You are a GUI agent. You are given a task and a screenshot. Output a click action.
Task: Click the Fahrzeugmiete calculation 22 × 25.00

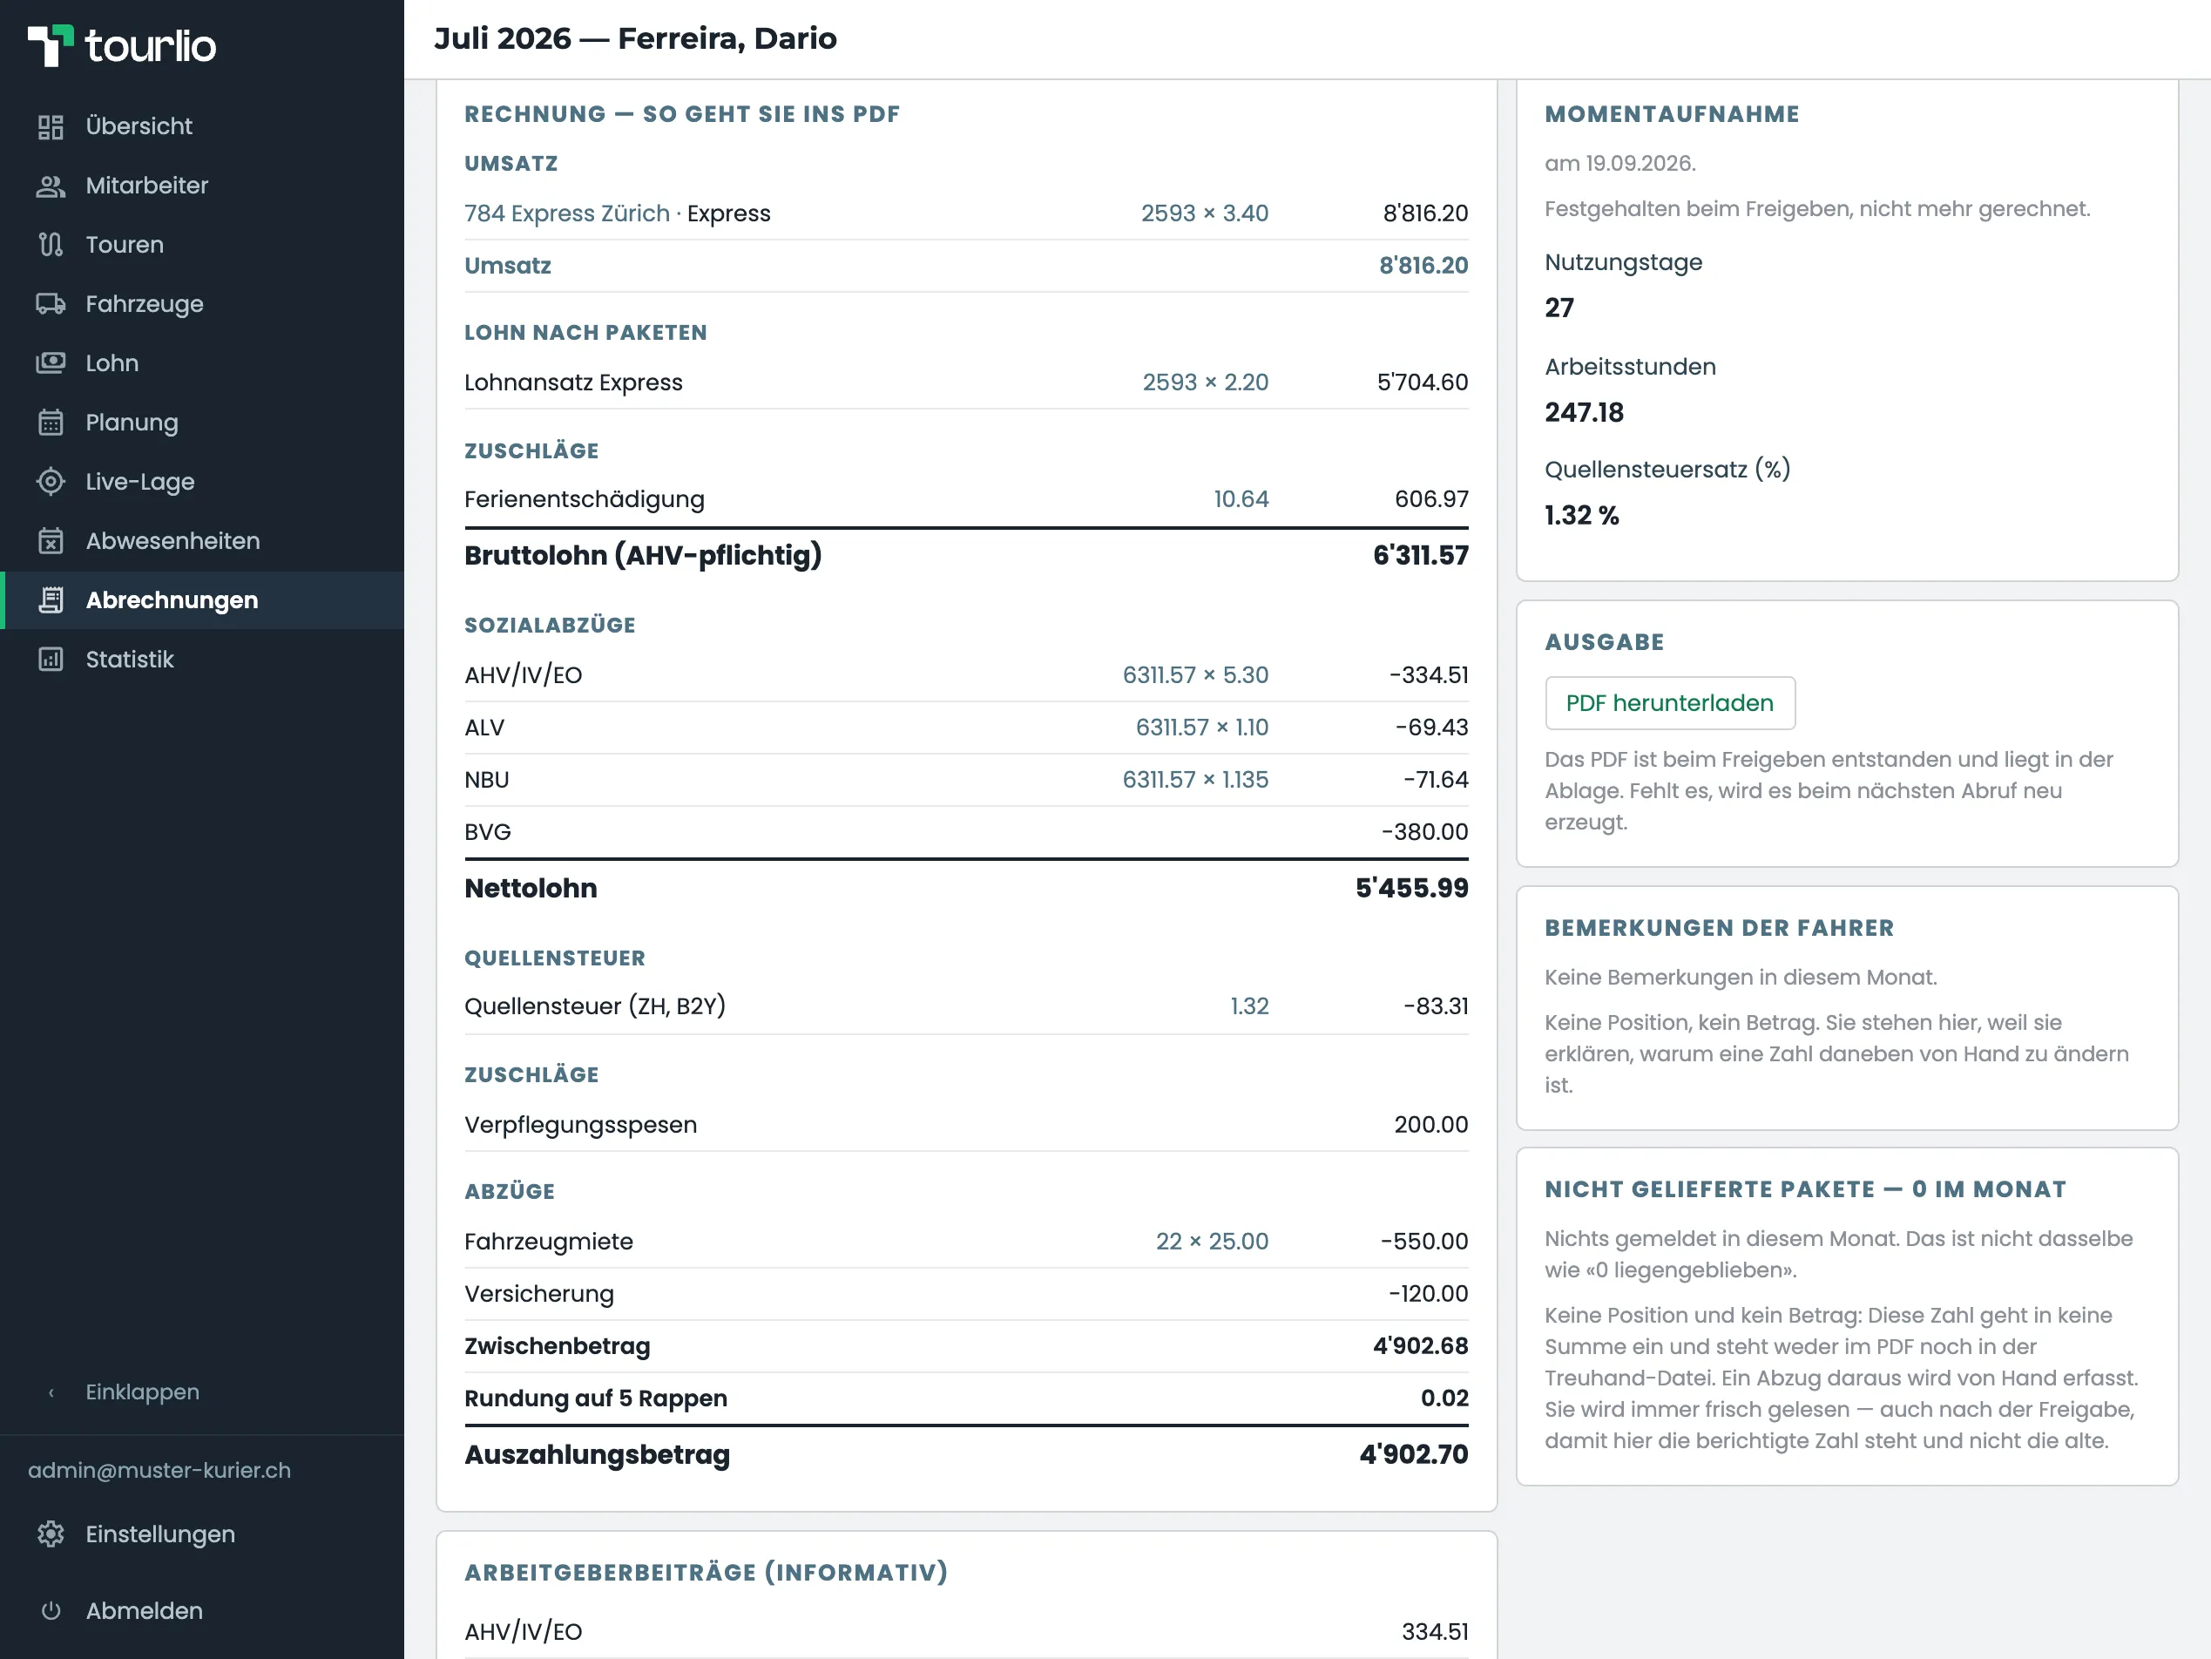[x=1212, y=1241]
